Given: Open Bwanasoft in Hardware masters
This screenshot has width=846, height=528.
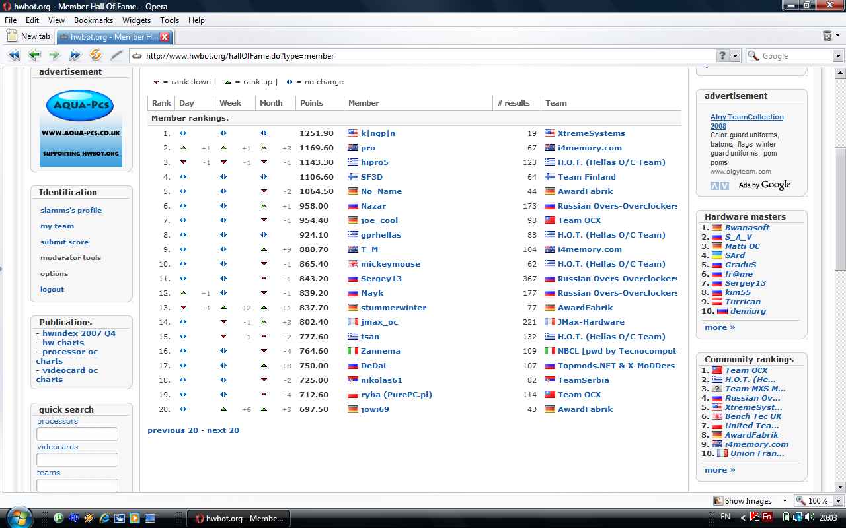Looking at the screenshot, I should point(747,228).
